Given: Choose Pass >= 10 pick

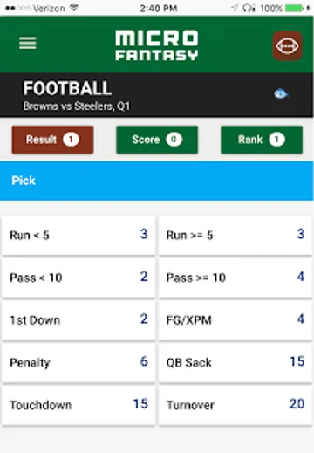Looking at the screenshot, I should (x=235, y=278).
